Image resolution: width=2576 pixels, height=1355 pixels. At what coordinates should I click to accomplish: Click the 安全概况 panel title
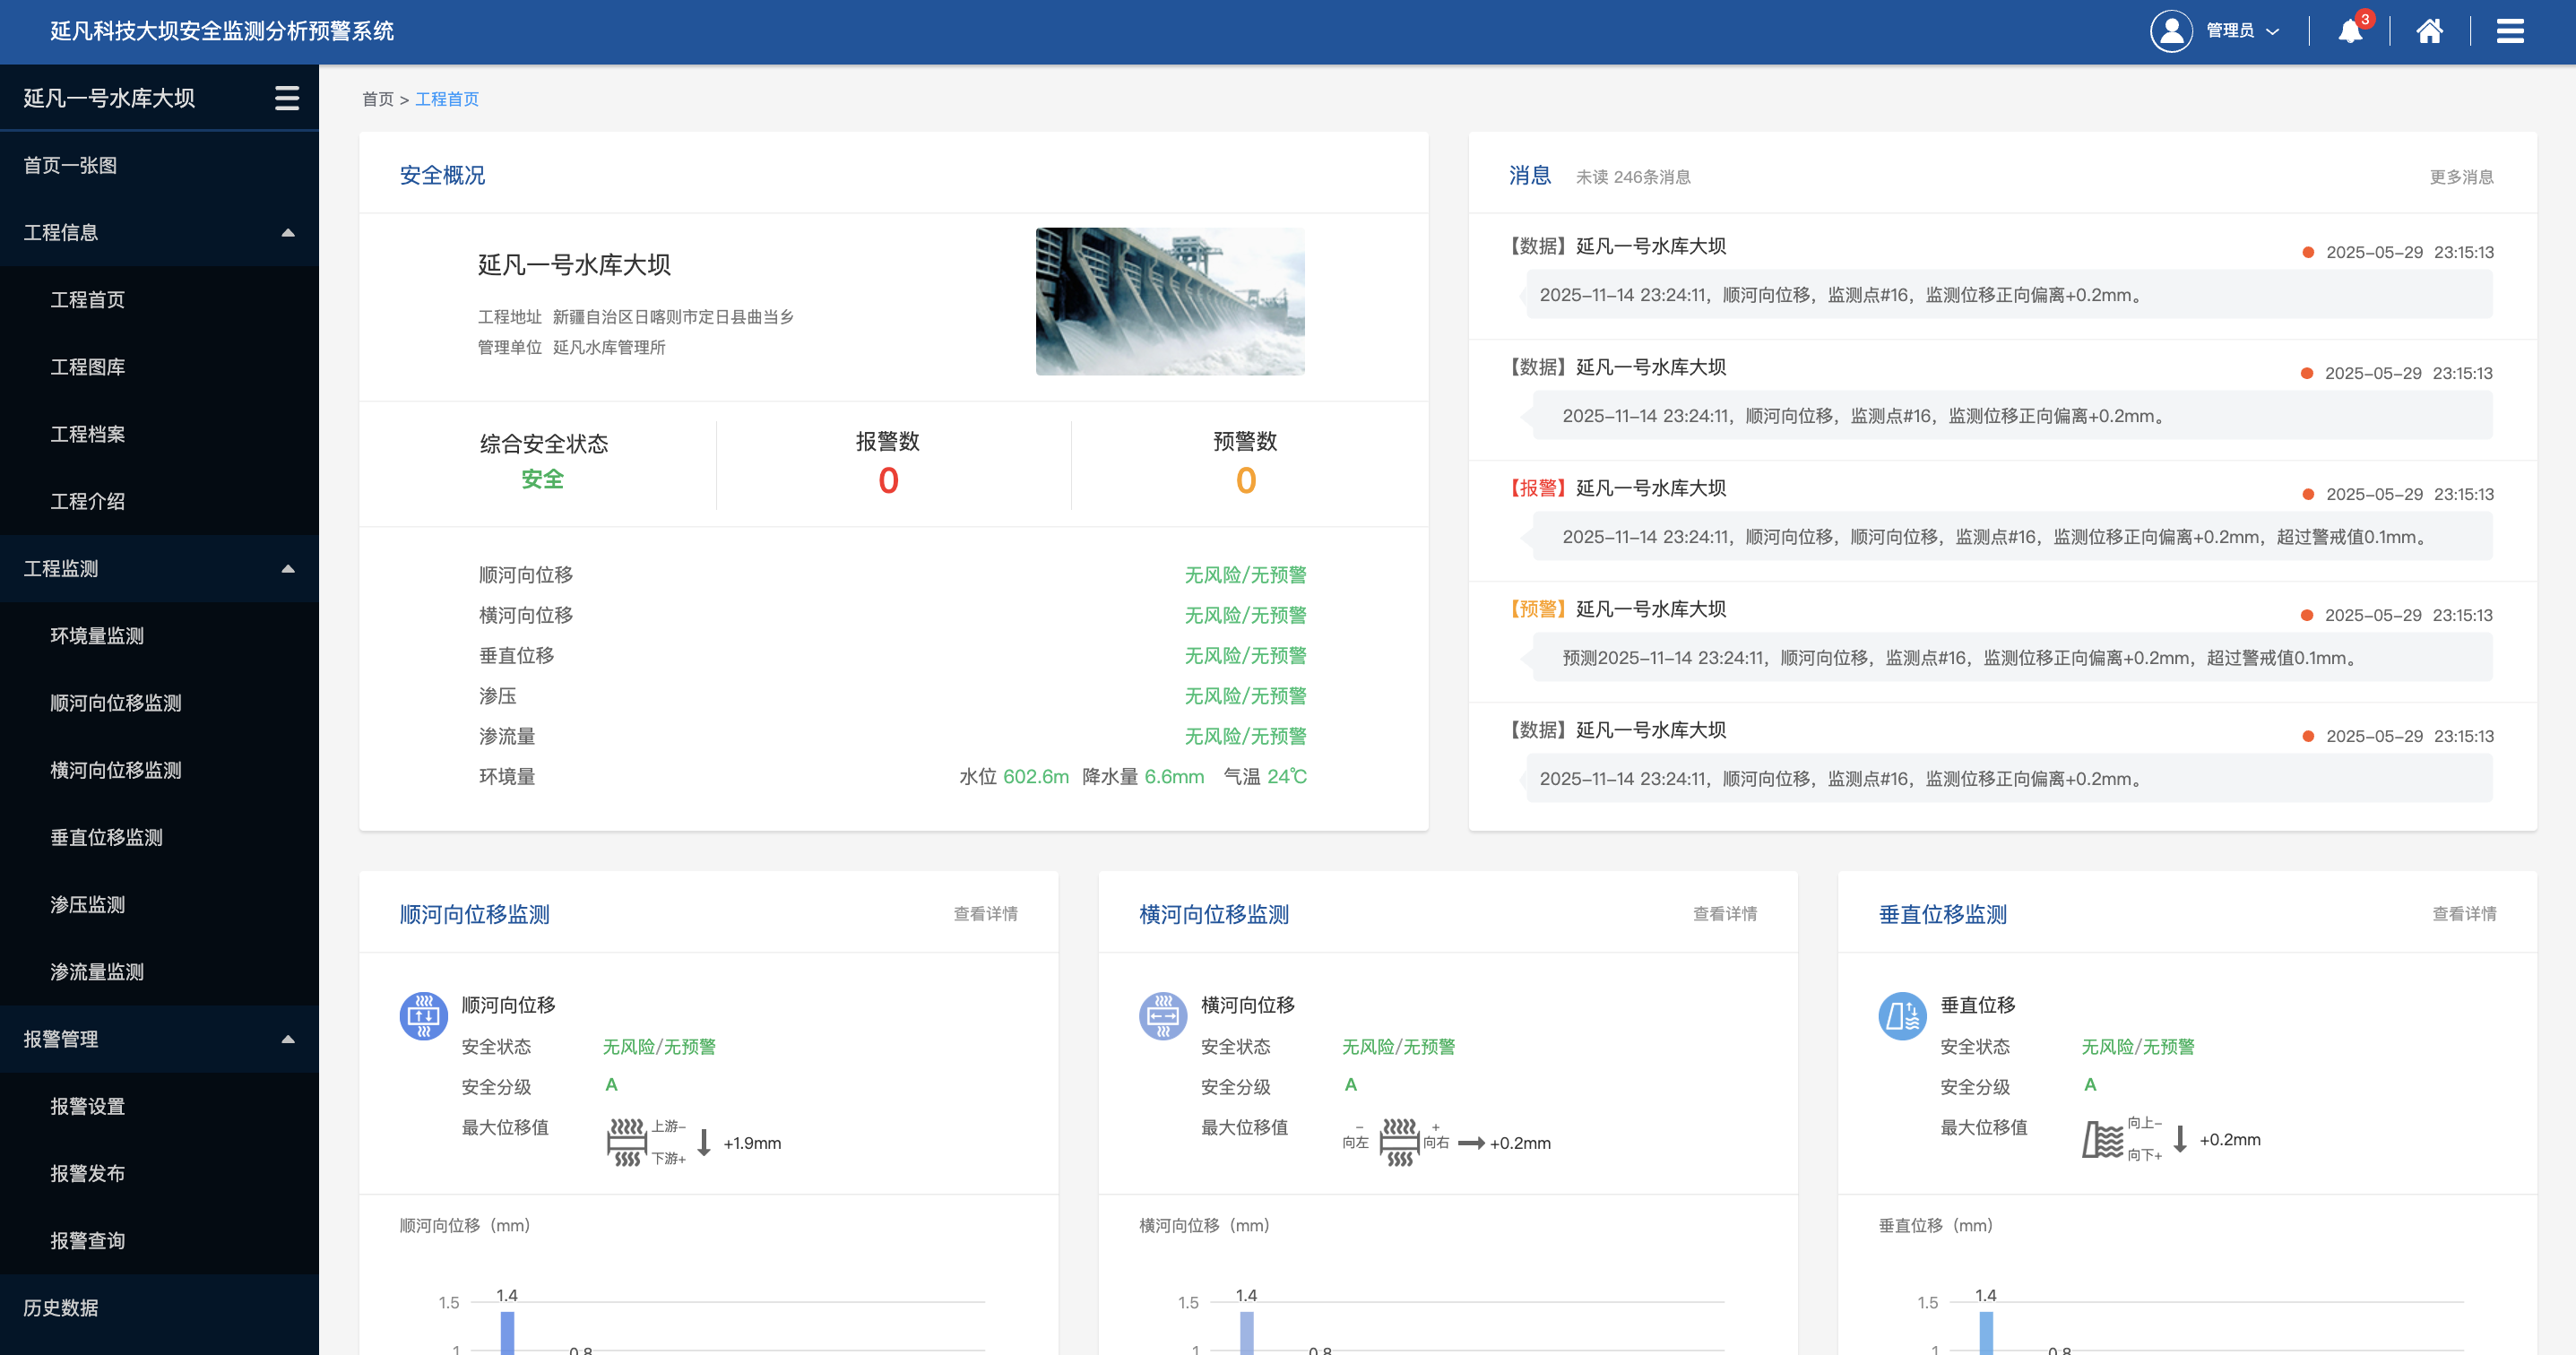[x=442, y=175]
